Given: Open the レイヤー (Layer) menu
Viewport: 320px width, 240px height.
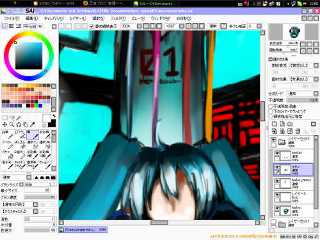Looking at the screenshot, I should (78, 19).
